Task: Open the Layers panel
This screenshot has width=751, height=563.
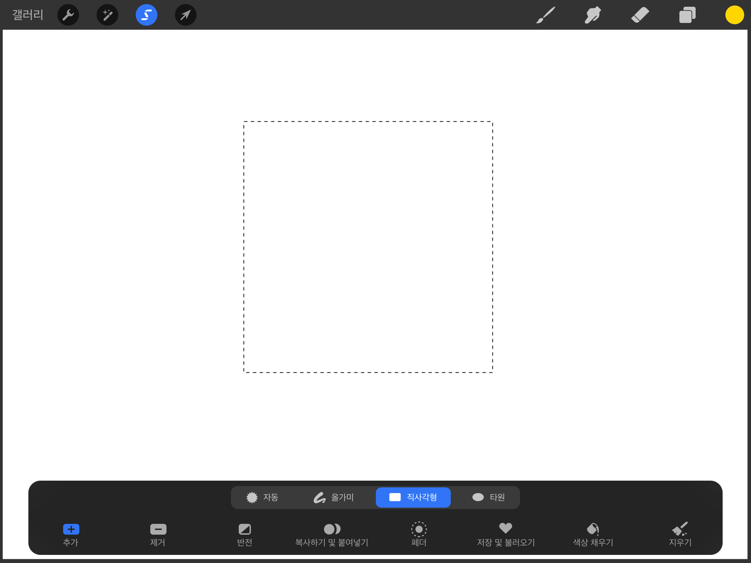Action: 687,15
